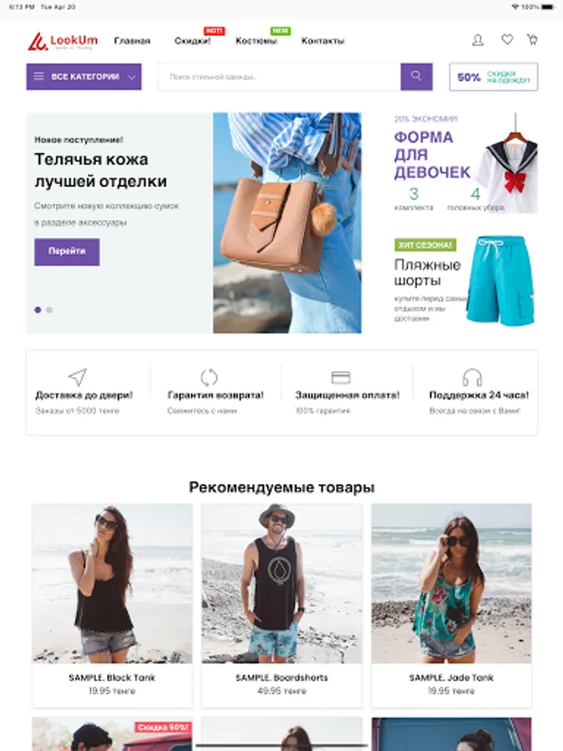Click the chevron beside Все категории
Viewport: 563px width, 751px height.
pos(132,77)
